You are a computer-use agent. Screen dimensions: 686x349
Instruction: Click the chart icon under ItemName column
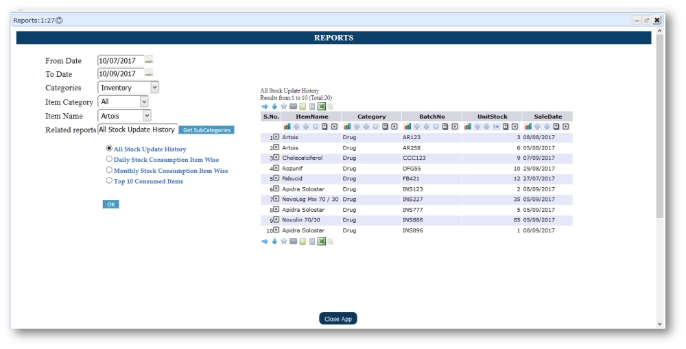click(x=287, y=126)
